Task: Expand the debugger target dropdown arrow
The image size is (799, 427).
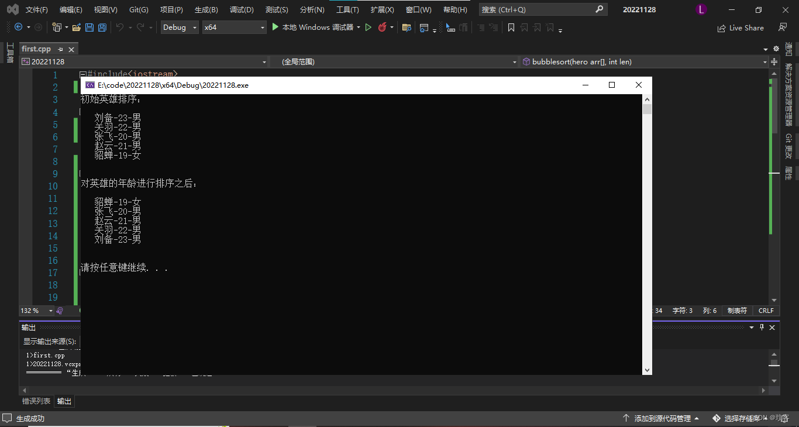Action: coord(359,27)
